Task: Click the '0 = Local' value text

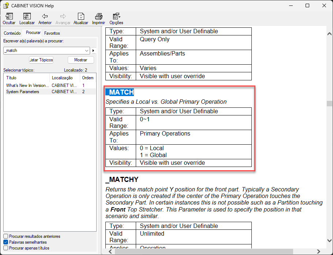Action: point(151,148)
